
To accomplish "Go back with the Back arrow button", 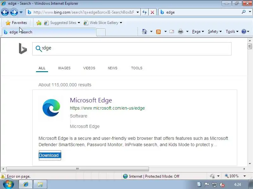I will click(5, 12).
